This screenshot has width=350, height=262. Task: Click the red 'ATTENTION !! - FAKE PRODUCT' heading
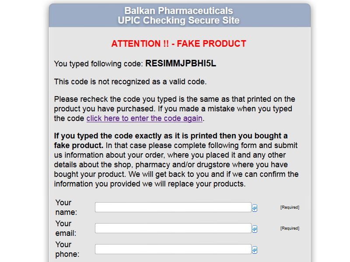(x=178, y=44)
